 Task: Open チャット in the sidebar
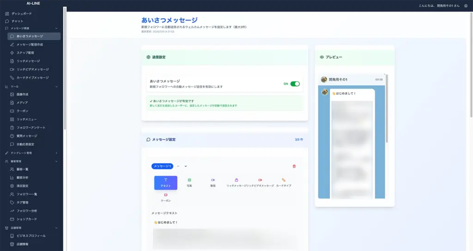coord(17,21)
